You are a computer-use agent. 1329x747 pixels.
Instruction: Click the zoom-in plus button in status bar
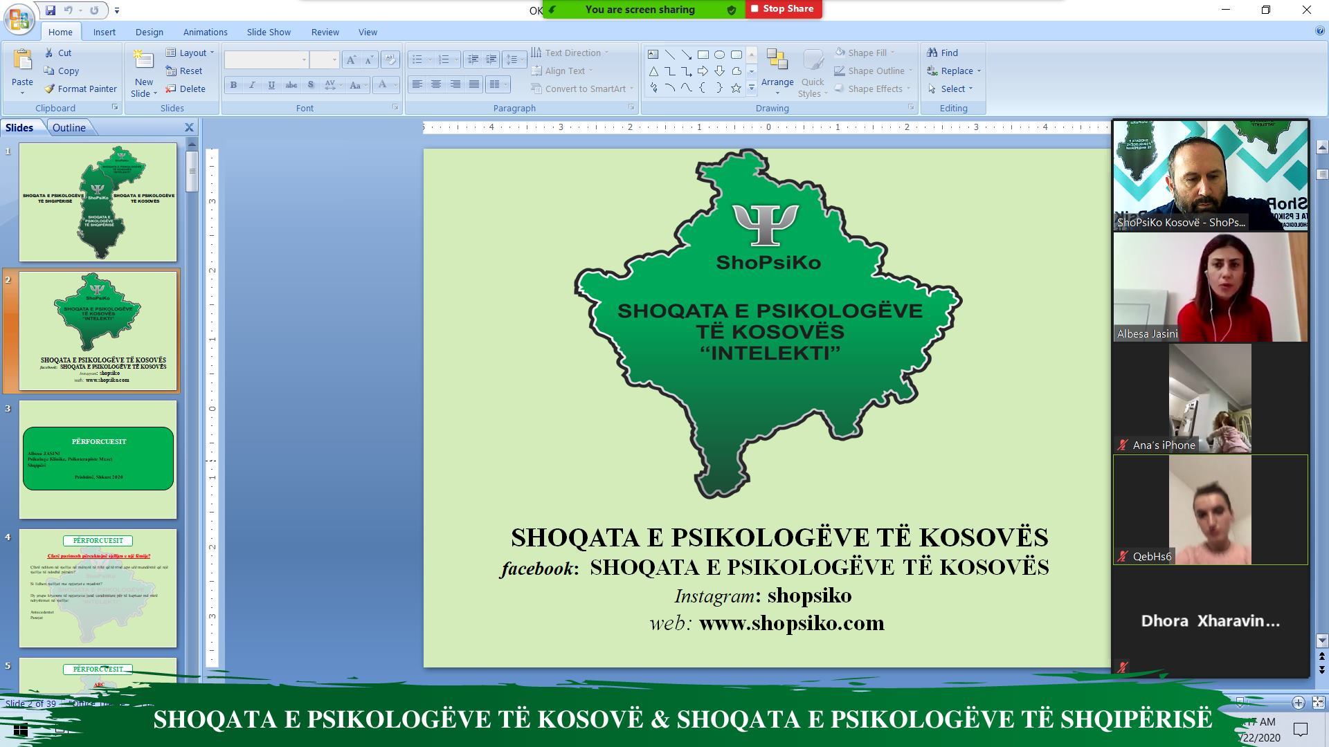[1298, 703]
